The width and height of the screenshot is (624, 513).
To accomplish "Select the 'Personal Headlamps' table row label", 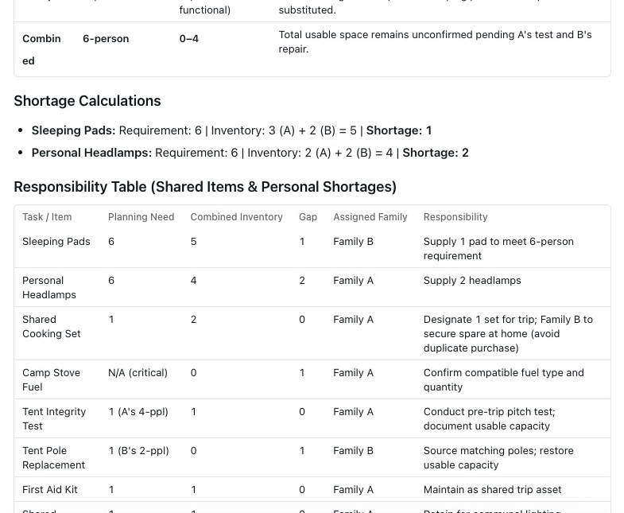I will (x=49, y=288).
